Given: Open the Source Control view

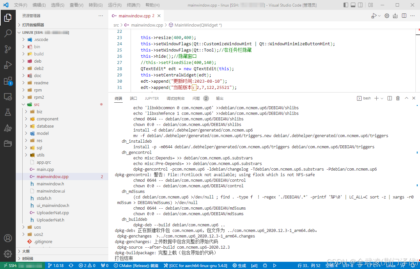Looking at the screenshot, I should pyautogui.click(x=8, y=49).
